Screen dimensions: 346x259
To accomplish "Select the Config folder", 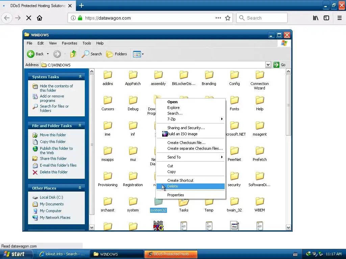I will pyautogui.click(x=234, y=78).
